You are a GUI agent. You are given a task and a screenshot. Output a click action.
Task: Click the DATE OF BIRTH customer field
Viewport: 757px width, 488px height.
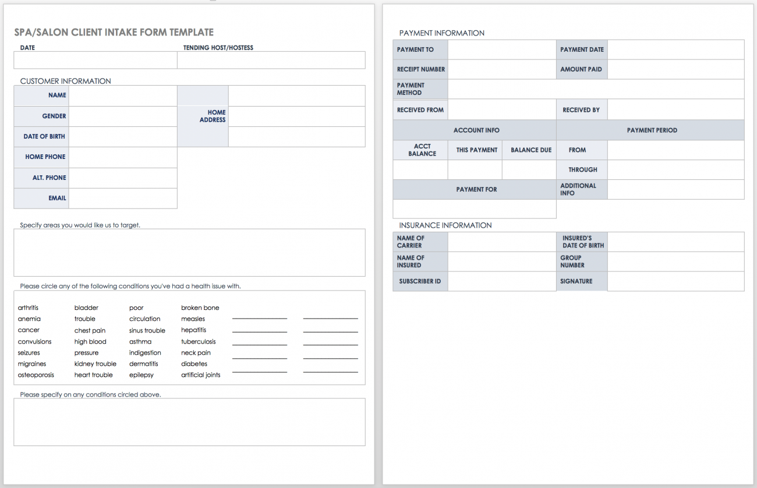coord(123,137)
